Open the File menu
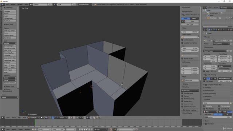 click(x=7, y=5)
